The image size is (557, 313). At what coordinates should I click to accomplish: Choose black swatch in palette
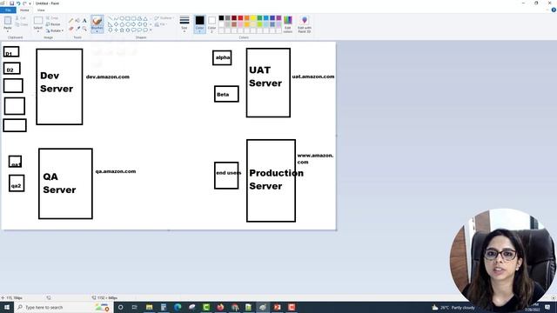click(221, 17)
